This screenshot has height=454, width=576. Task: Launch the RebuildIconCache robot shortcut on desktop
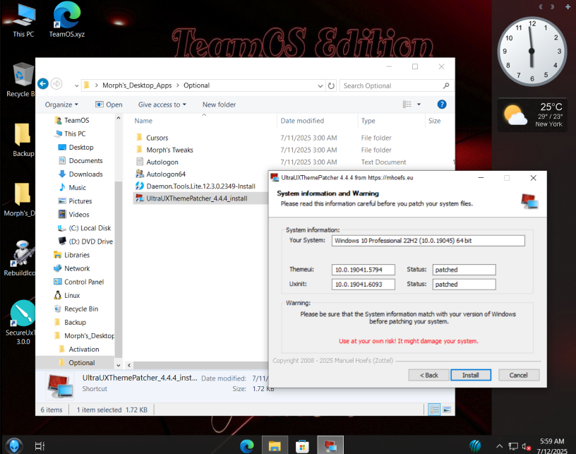tap(20, 258)
